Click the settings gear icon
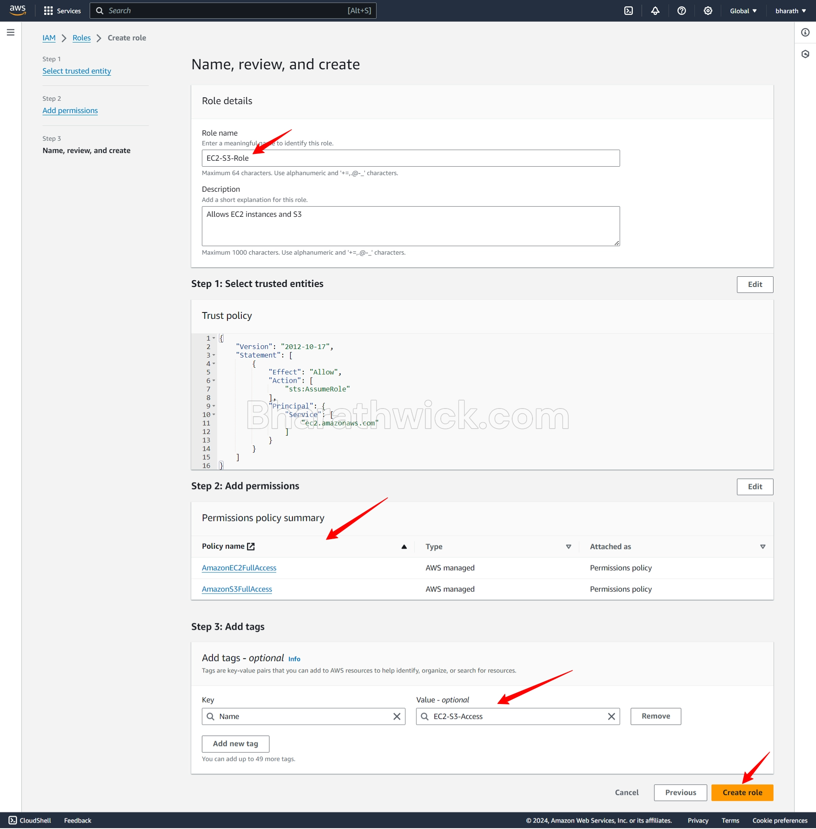The height and width of the screenshot is (829, 816). coord(706,11)
